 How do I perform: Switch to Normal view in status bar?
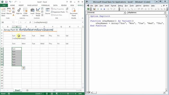click(47, 94)
